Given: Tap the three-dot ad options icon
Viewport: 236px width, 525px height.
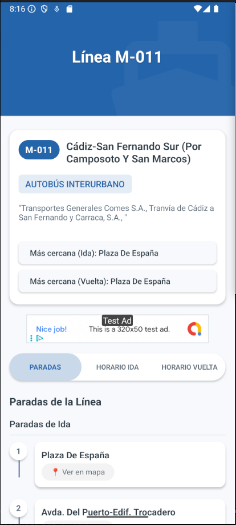Looking at the screenshot, I should tap(31, 338).
